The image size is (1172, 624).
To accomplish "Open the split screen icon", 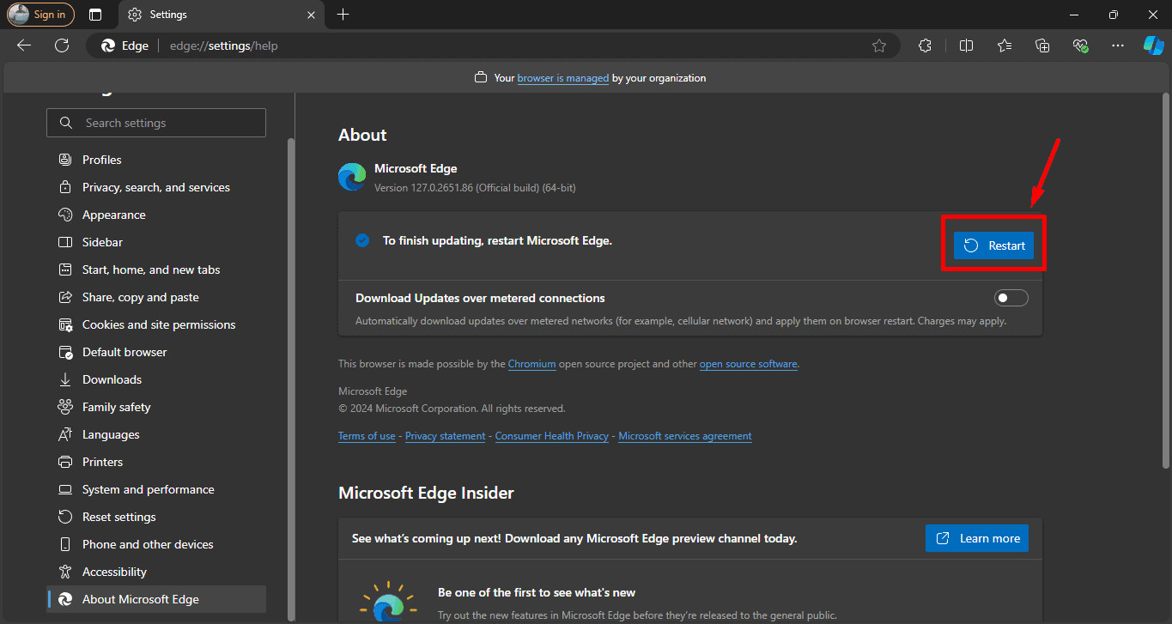I will (966, 45).
